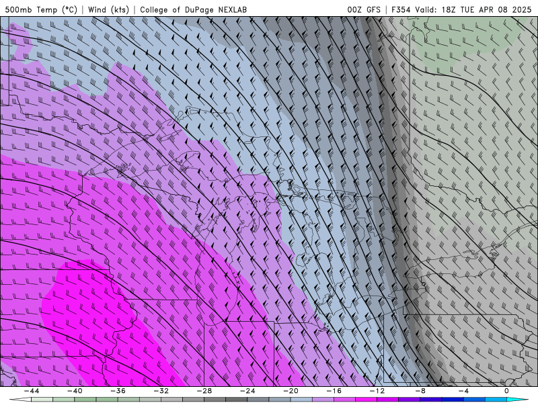
Task: Click the -32 color scale label
Action: (161, 391)
